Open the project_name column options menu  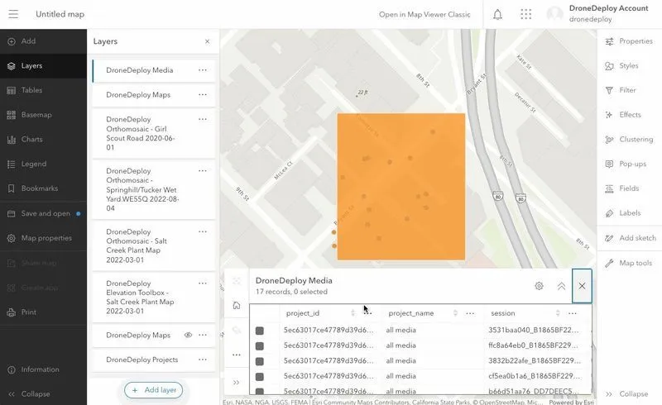[x=470, y=313]
